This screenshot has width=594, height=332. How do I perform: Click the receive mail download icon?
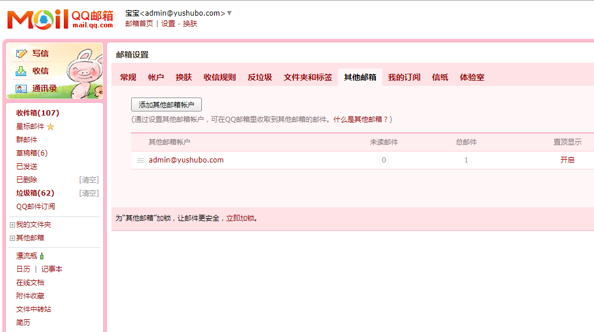pos(21,71)
